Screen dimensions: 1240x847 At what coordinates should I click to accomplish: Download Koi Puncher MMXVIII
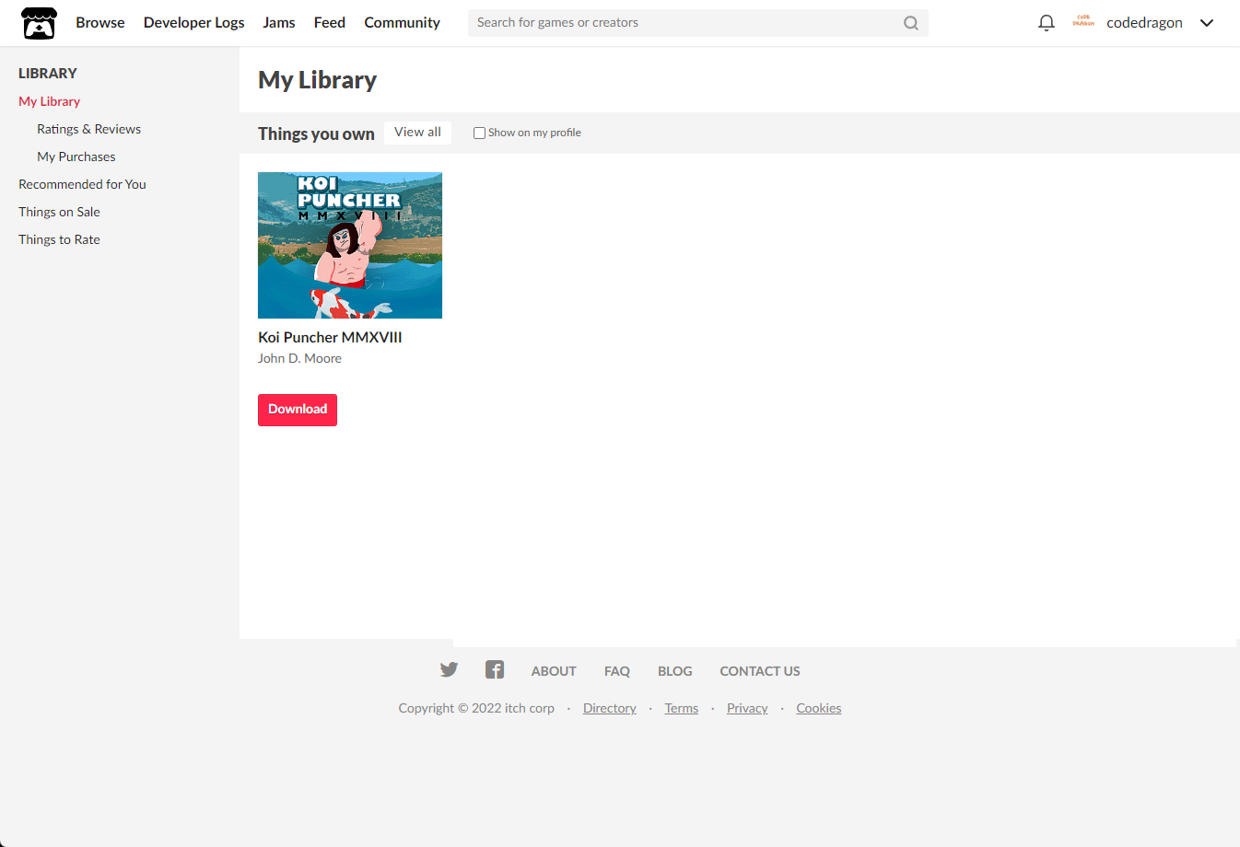298,410
